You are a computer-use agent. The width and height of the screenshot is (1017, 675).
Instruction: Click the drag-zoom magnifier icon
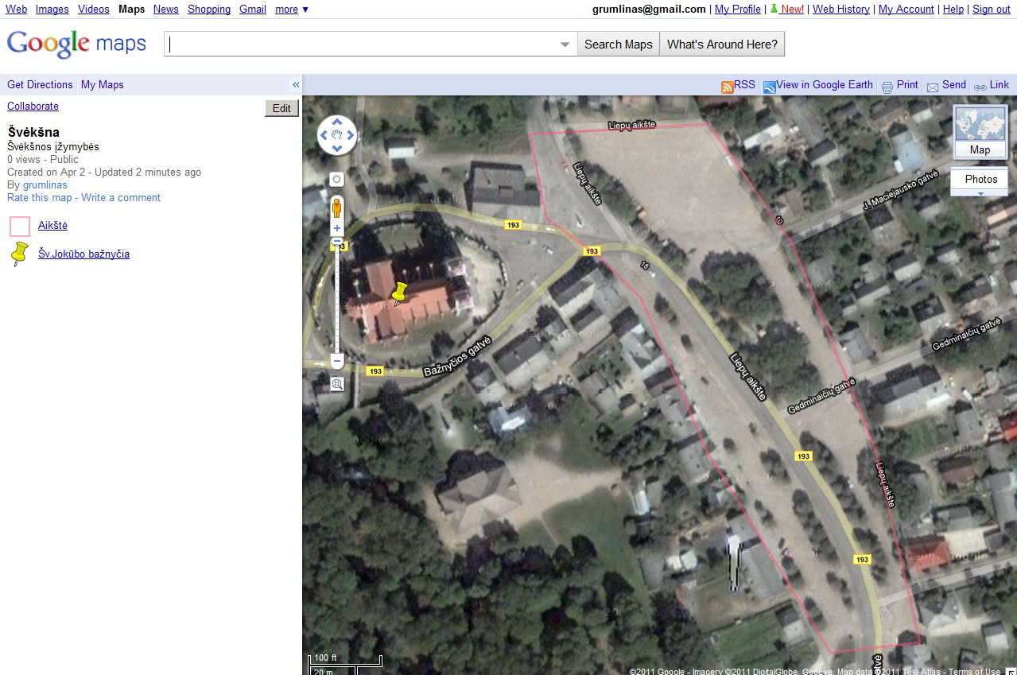click(x=336, y=385)
